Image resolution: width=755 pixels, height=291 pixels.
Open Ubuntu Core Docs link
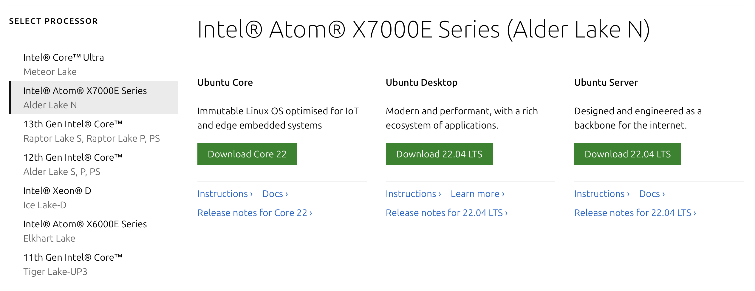pyautogui.click(x=275, y=194)
